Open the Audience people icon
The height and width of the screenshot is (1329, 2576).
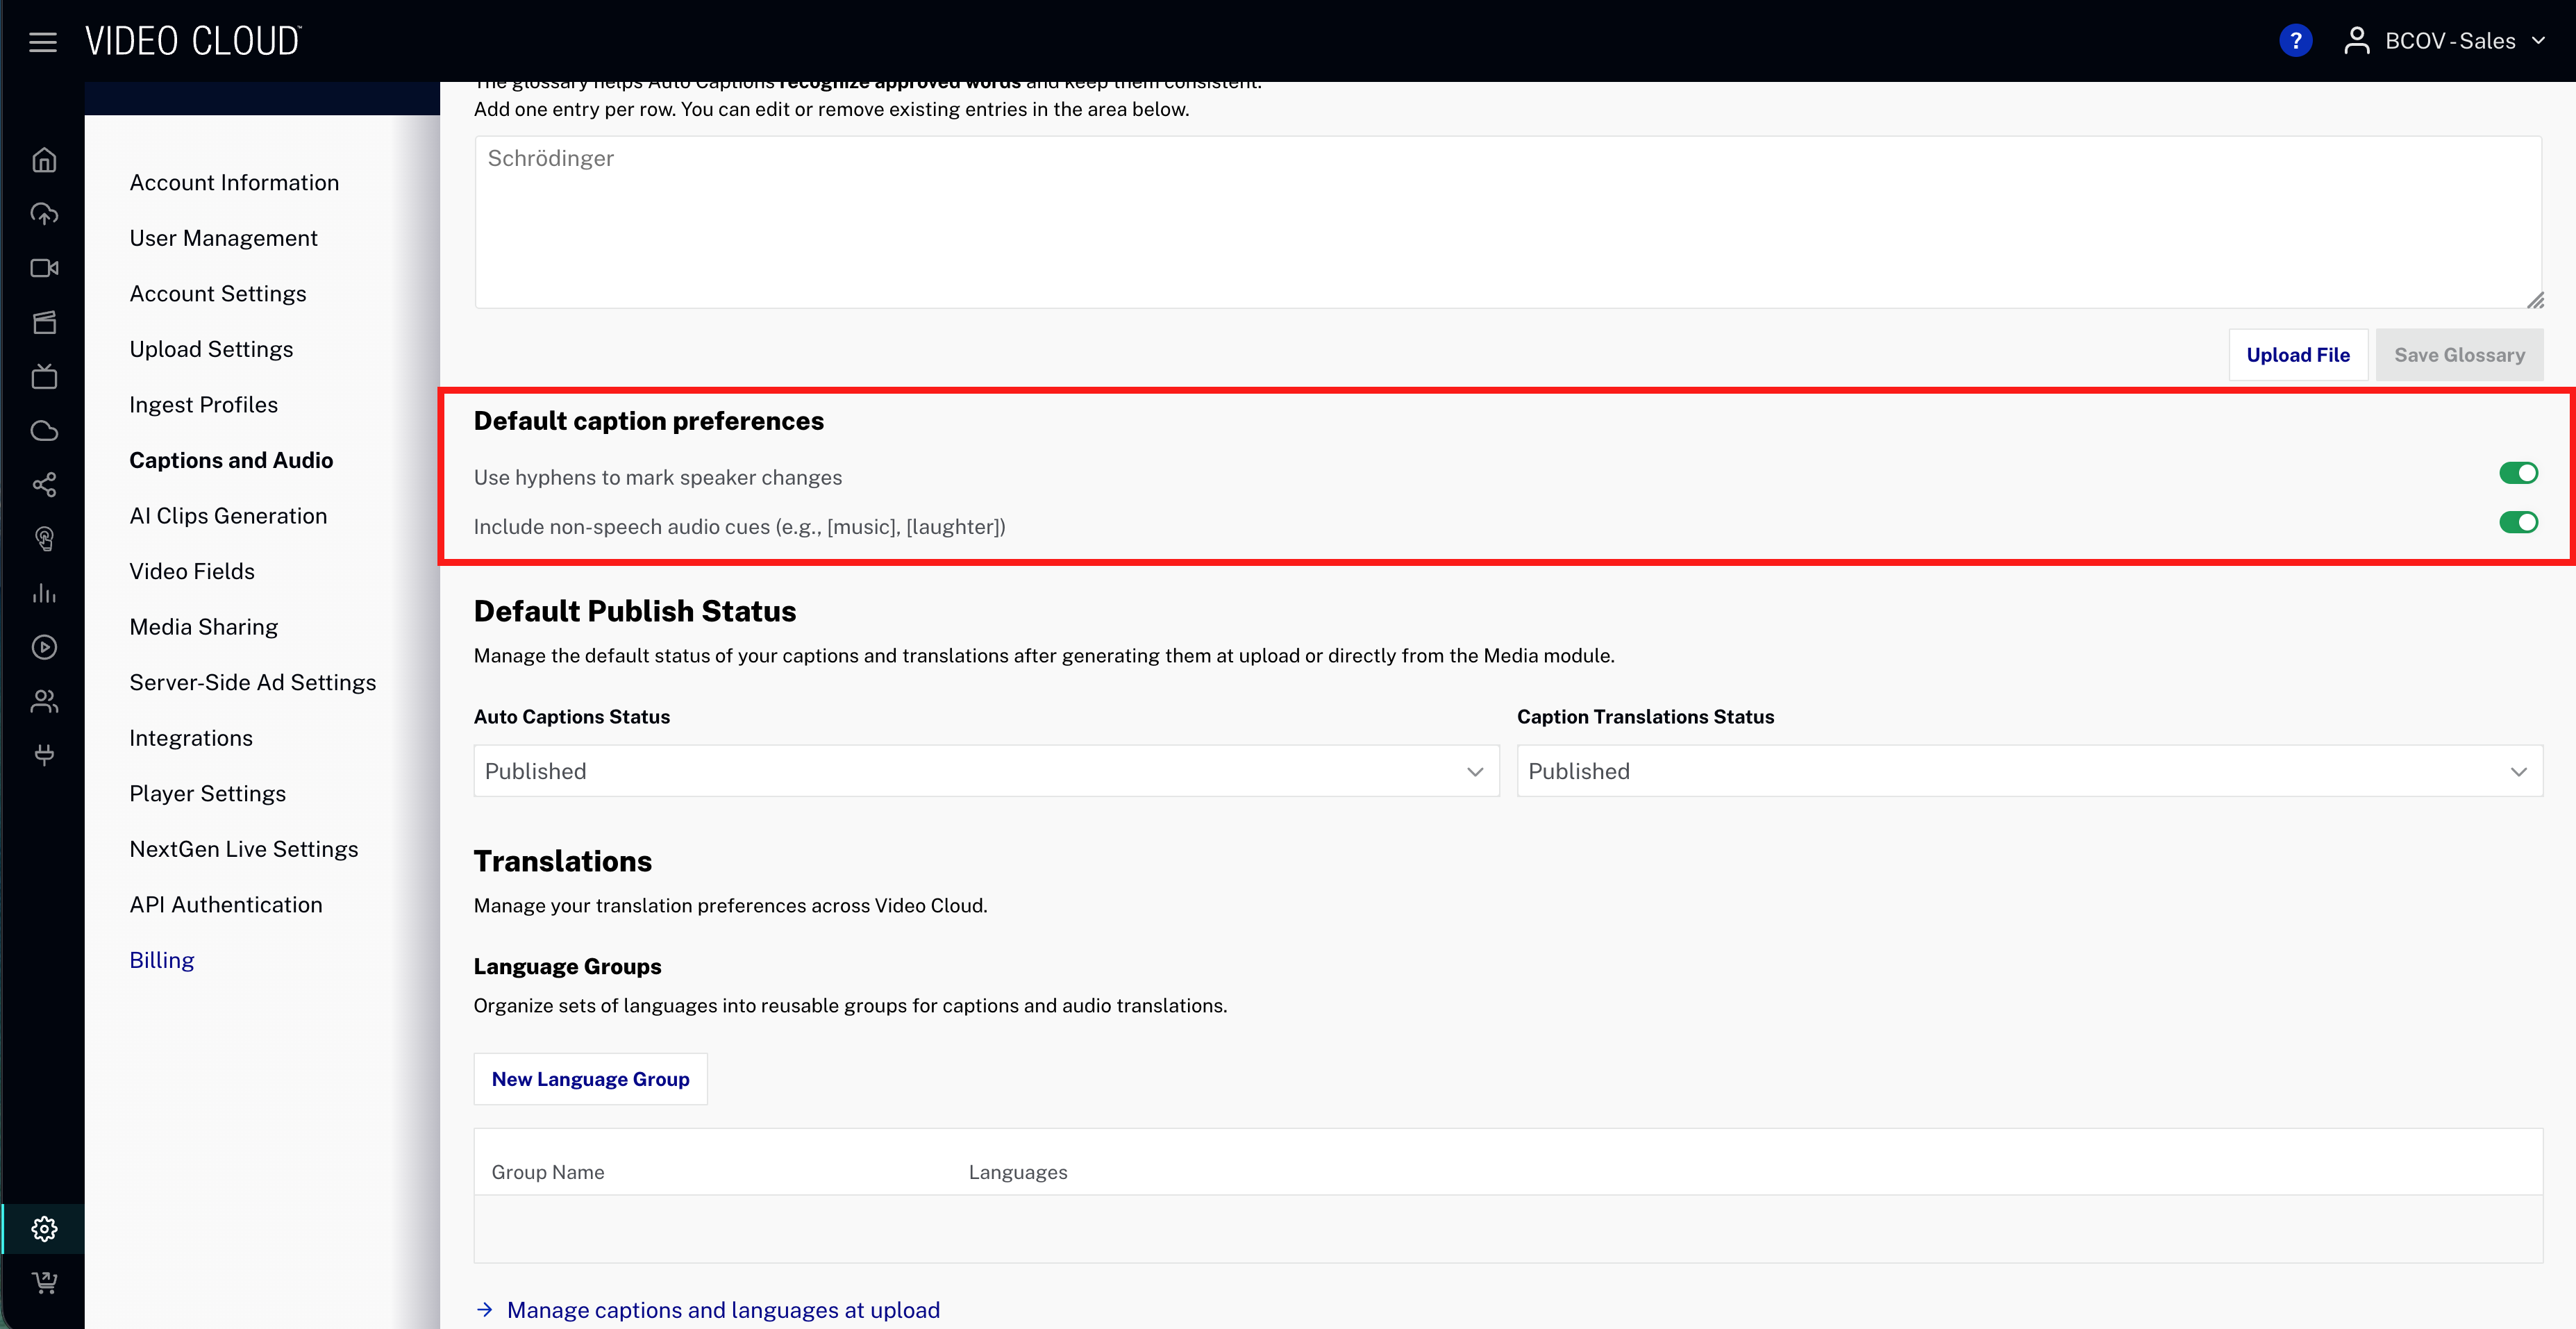pos(44,701)
